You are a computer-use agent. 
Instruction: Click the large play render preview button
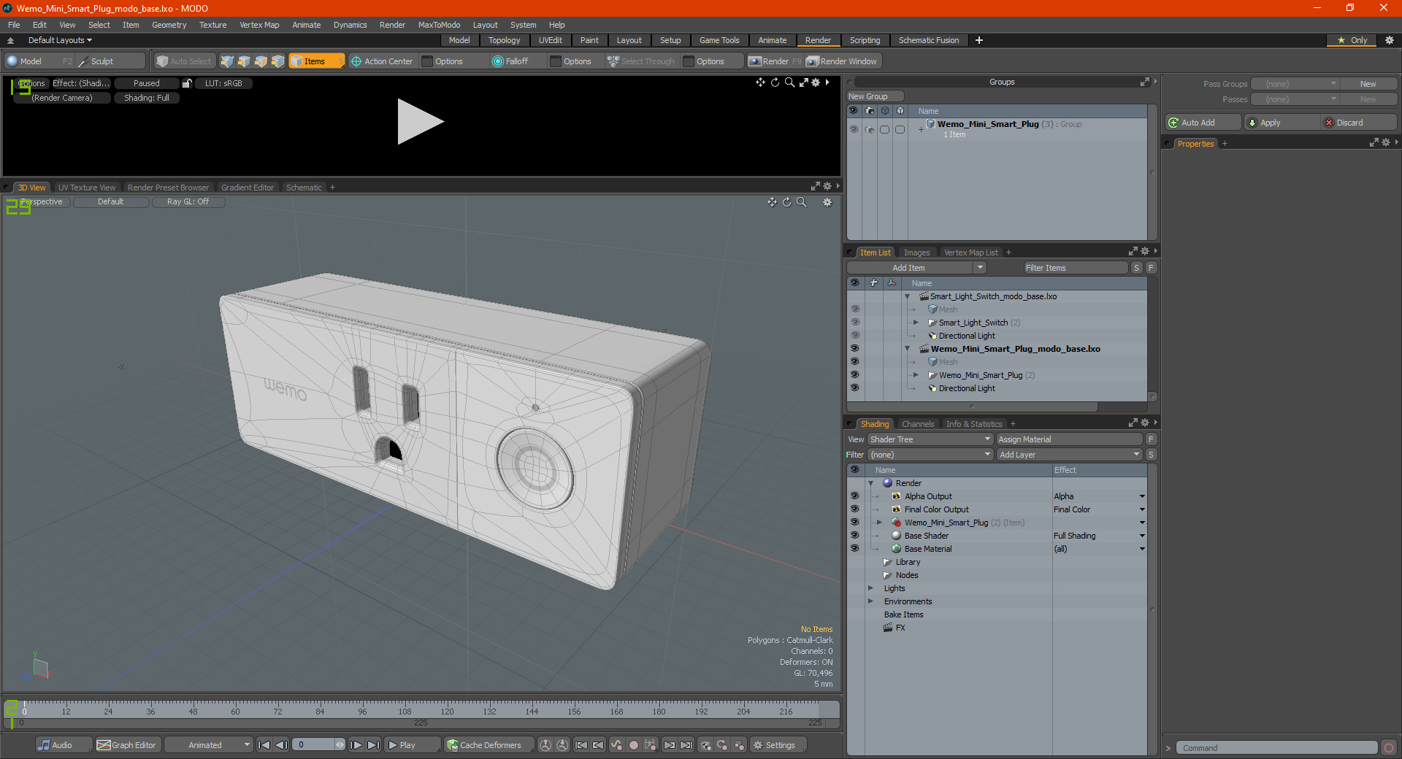(420, 122)
